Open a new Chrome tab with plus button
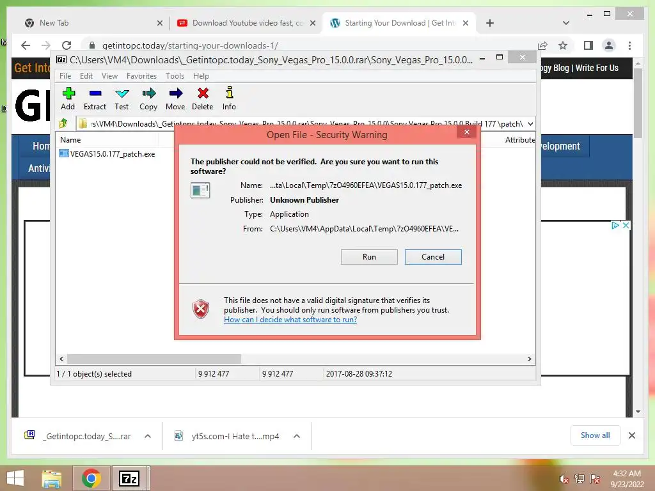The width and height of the screenshot is (655, 491). click(x=490, y=24)
